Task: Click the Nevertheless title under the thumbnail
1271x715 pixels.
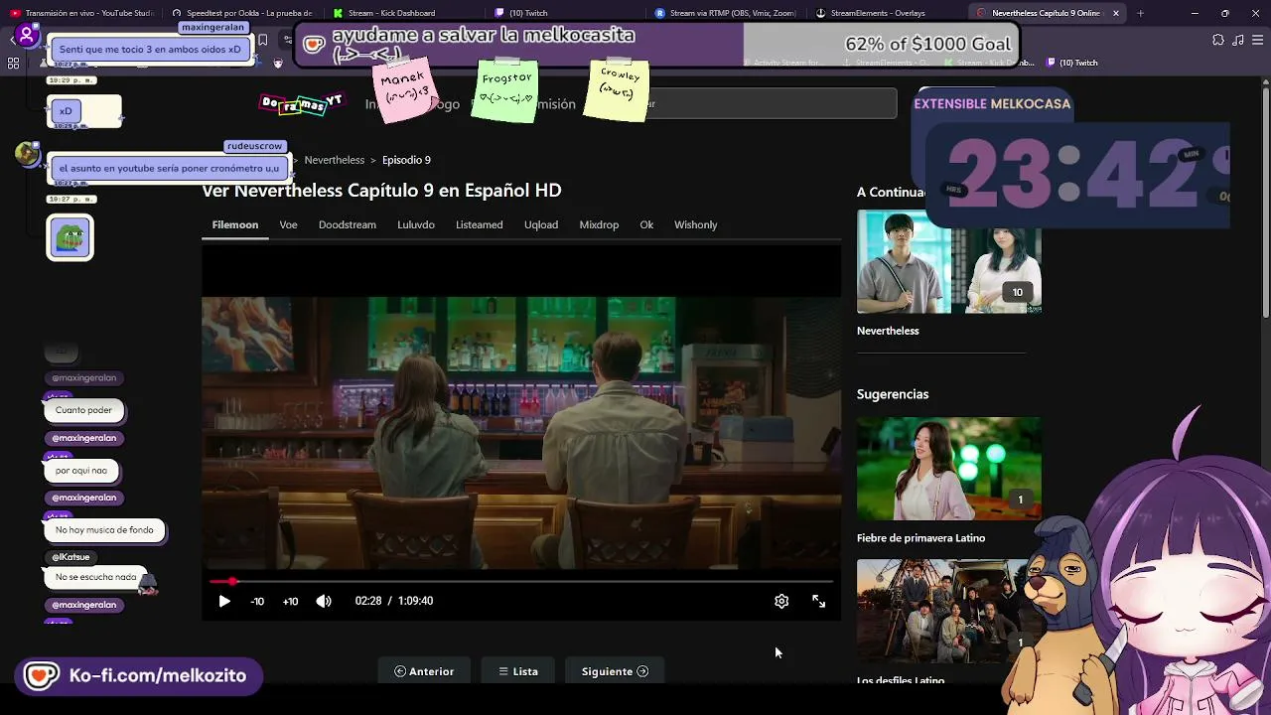Action: click(888, 331)
